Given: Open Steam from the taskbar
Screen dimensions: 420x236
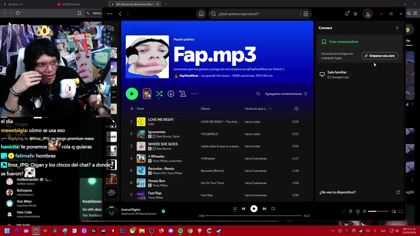Looking at the screenshot, I should coord(219,231).
